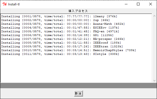This screenshot has height=99, width=157.
Task: Click the 導入プロセス heading label
Action: tap(78, 11)
